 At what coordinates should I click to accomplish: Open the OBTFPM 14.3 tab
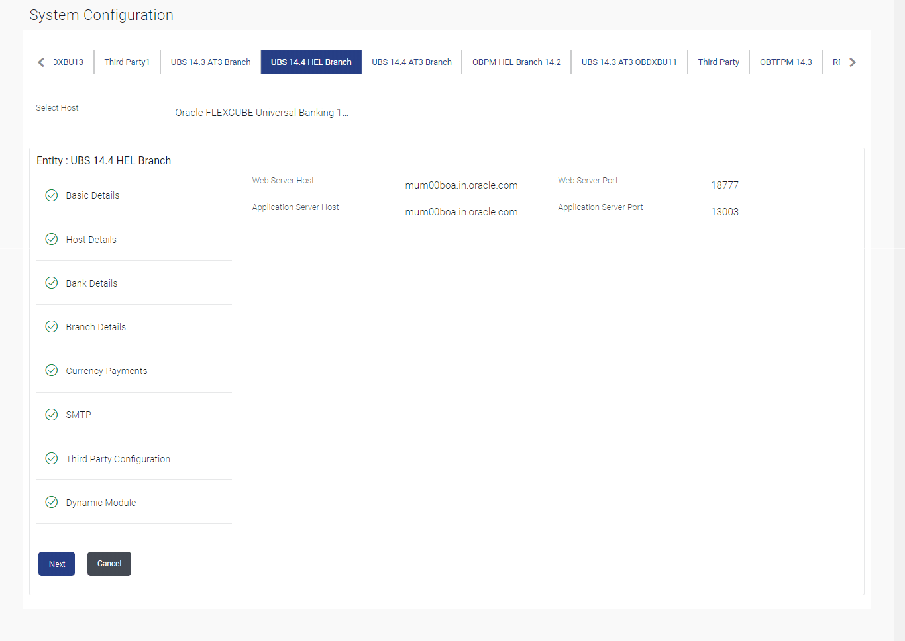(786, 62)
